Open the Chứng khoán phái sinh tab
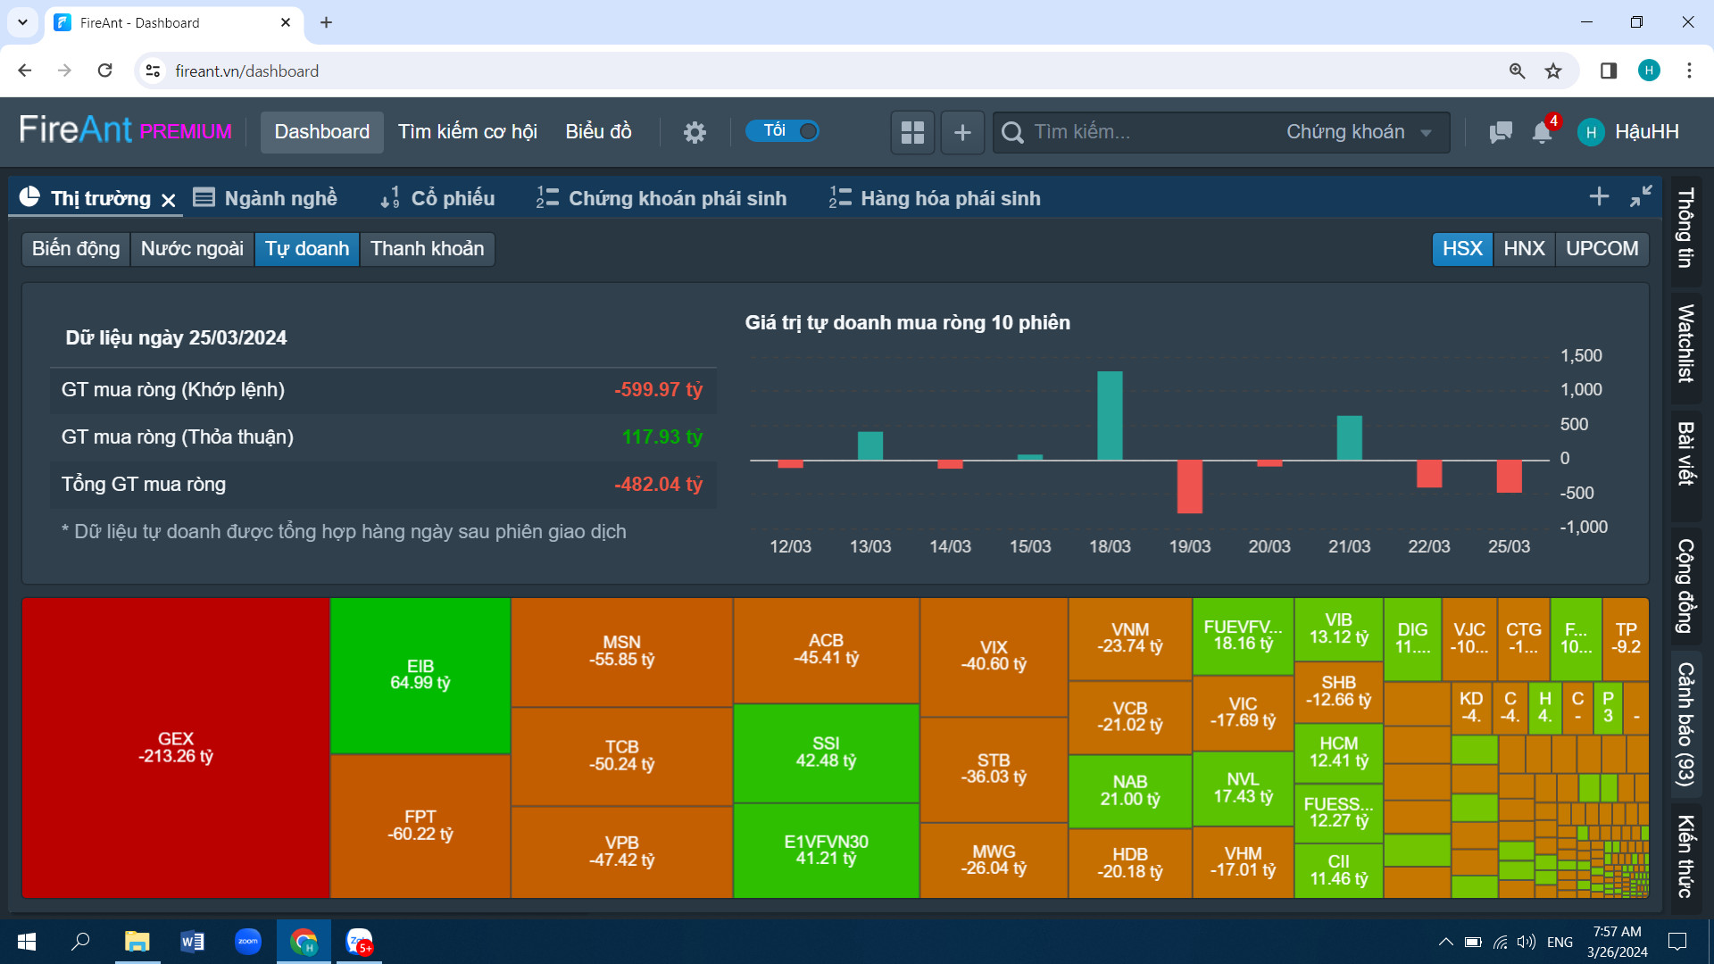The height and width of the screenshot is (964, 1714). [661, 198]
